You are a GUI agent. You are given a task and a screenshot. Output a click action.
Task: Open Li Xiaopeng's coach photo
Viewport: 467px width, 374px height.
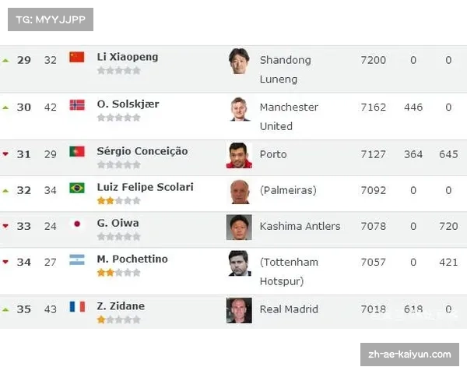239,61
